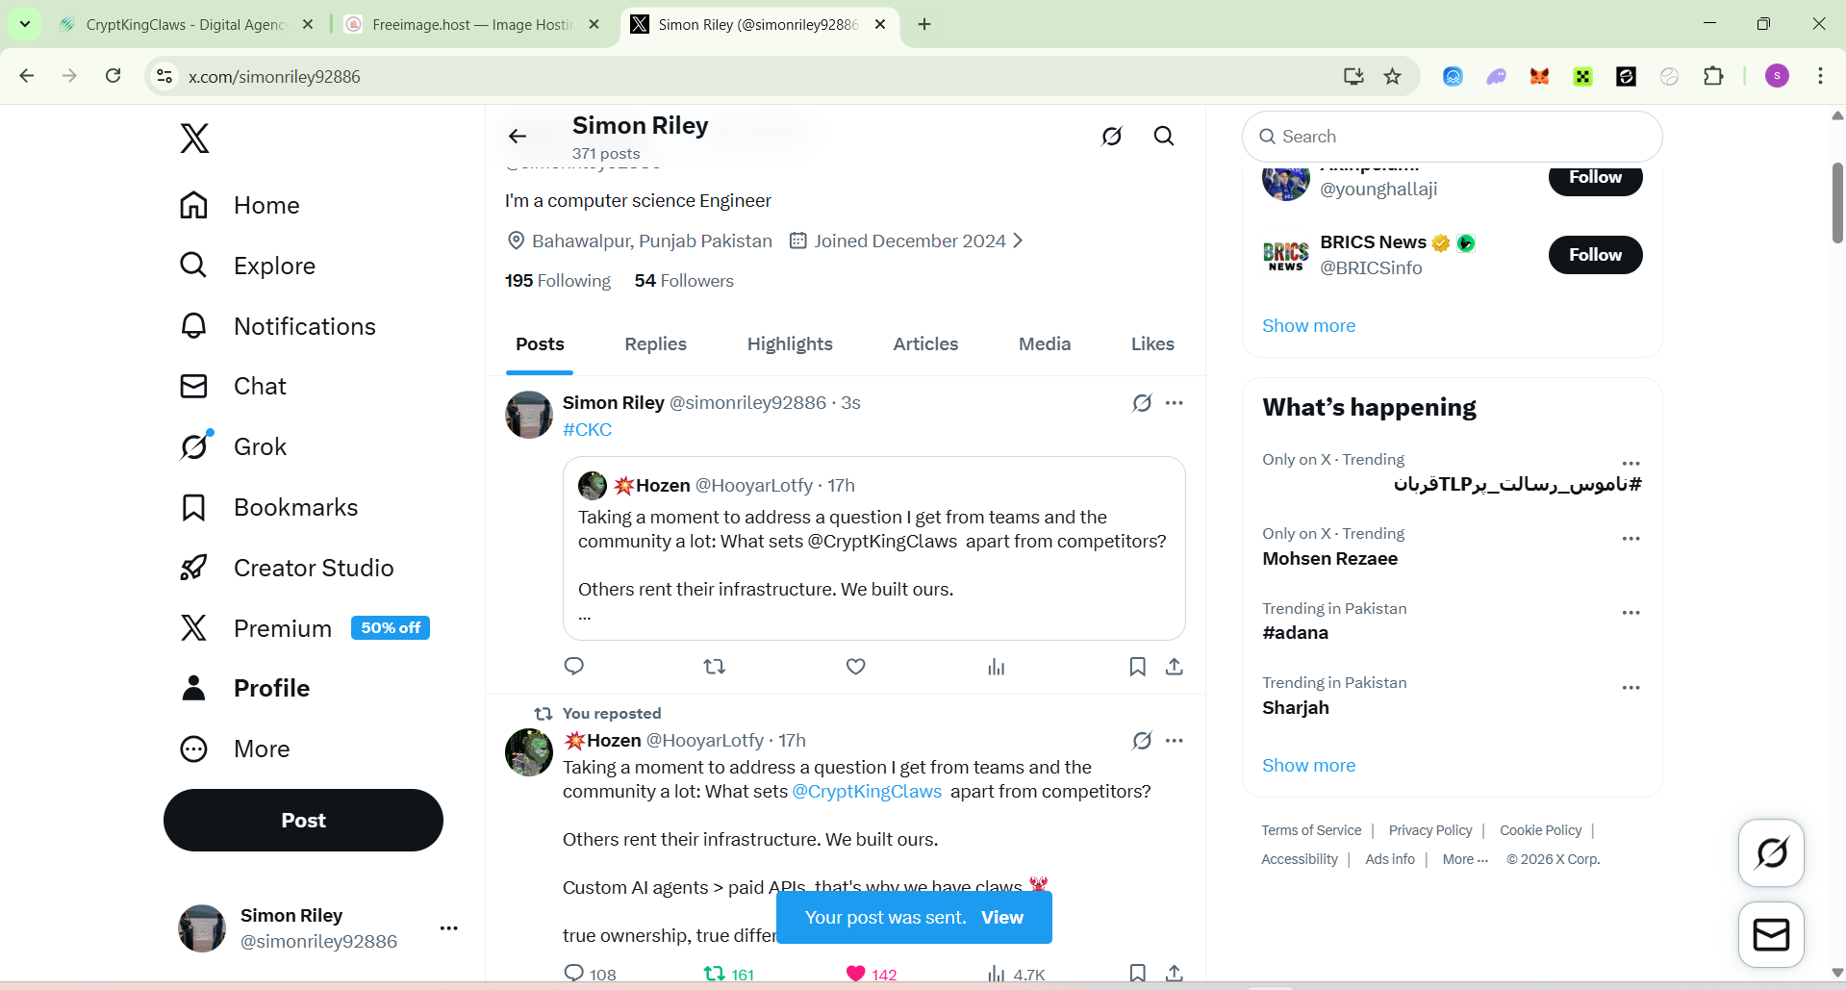Image resolution: width=1846 pixels, height=990 pixels.
Task: Open Premium 50% off in the sidebar
Action: coord(304,628)
